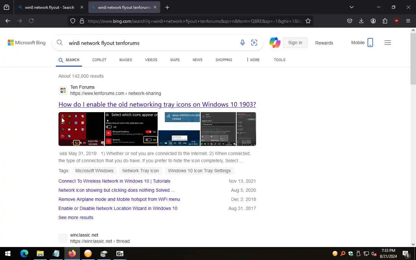
Task: Click the Microsoft Bing logo
Action: [x=27, y=43]
